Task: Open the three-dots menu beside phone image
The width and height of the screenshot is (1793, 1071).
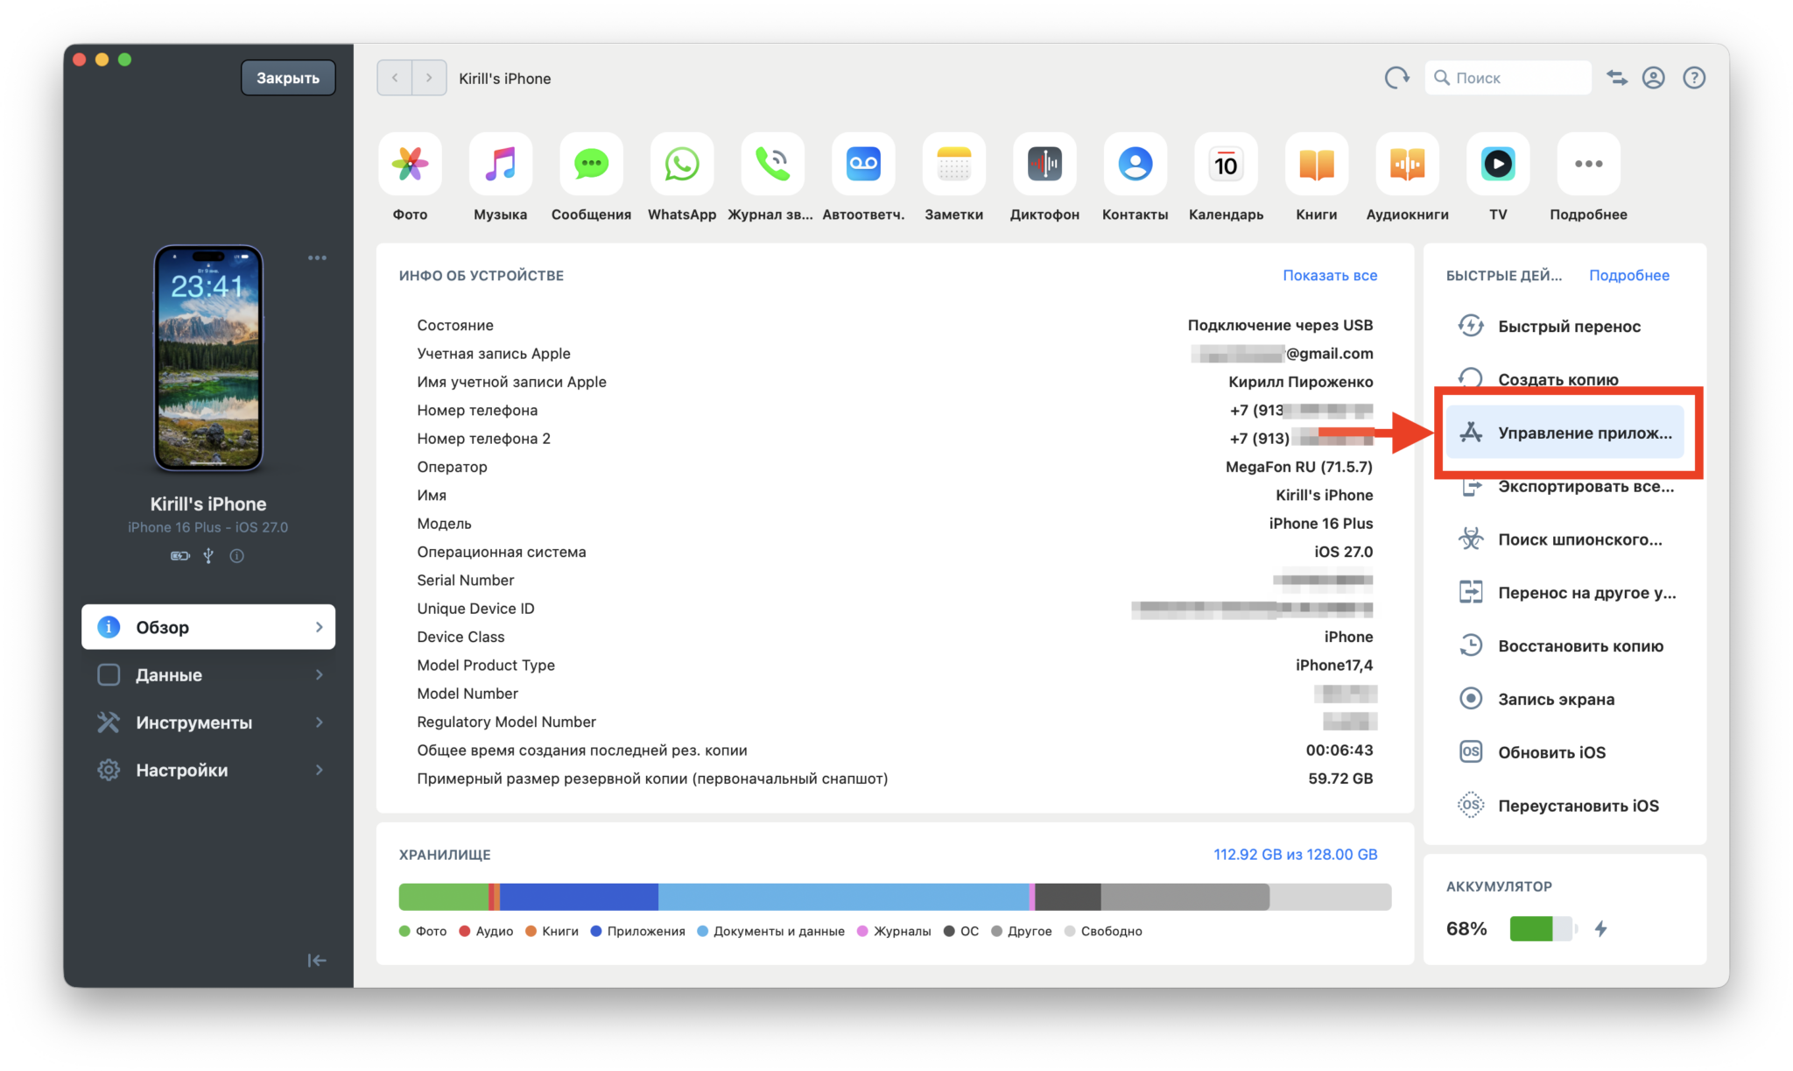Action: pyautogui.click(x=317, y=257)
